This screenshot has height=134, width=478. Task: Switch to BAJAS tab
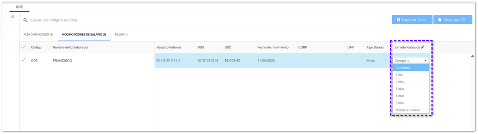(x=121, y=35)
